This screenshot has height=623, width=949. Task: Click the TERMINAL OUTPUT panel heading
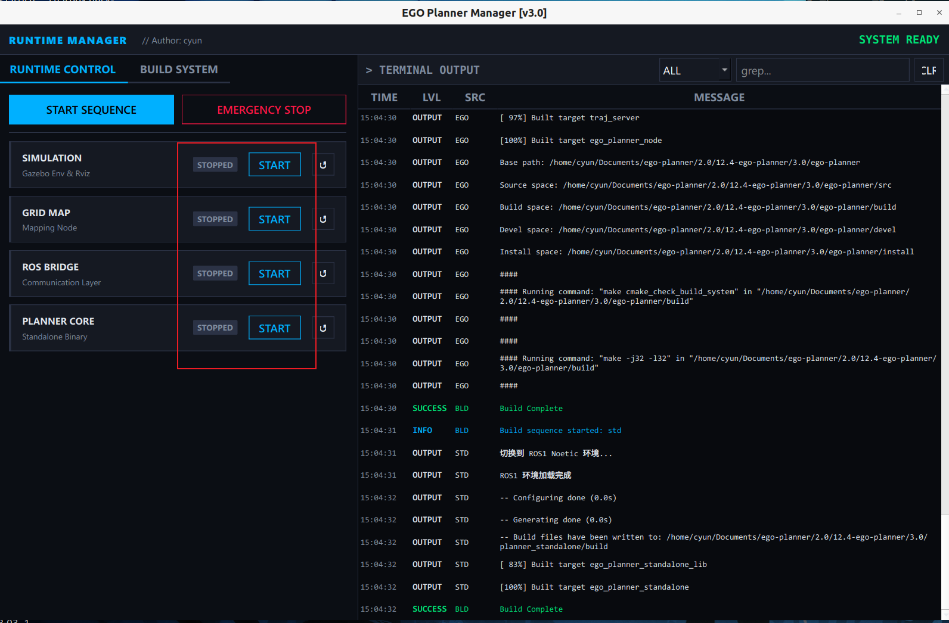pos(429,70)
